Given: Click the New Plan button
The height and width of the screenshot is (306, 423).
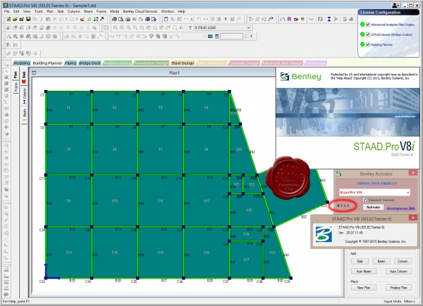Looking at the screenshot, I should [x=364, y=288].
